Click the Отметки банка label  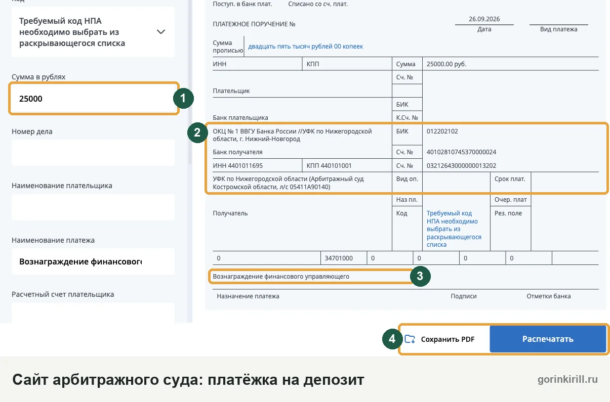[x=548, y=296]
